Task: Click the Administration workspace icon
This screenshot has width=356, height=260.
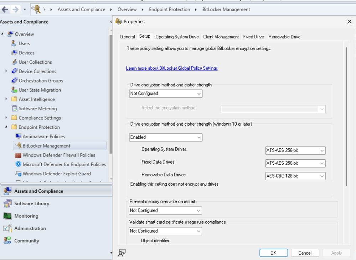Action: tap(7, 228)
